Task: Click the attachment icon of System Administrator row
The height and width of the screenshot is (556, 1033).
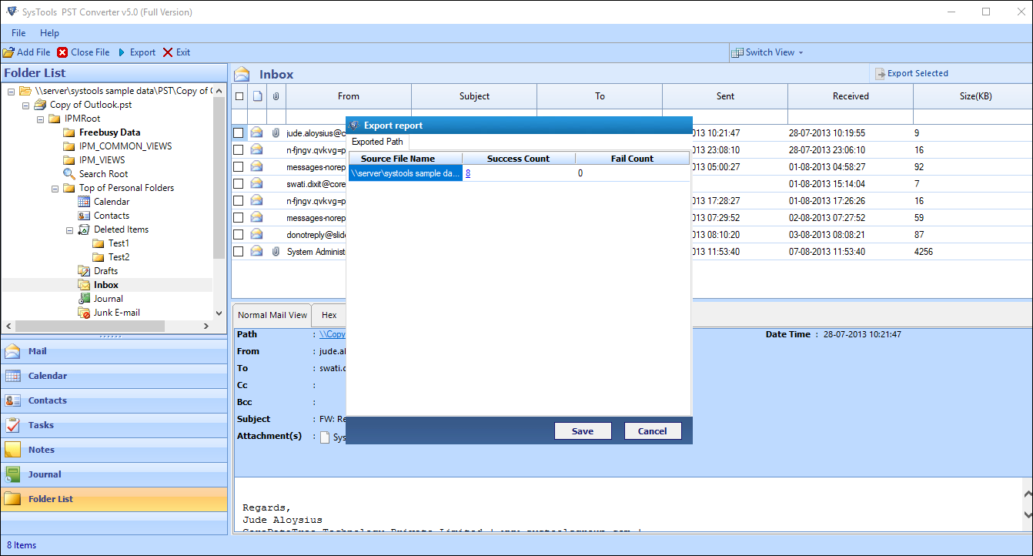Action: tap(276, 251)
